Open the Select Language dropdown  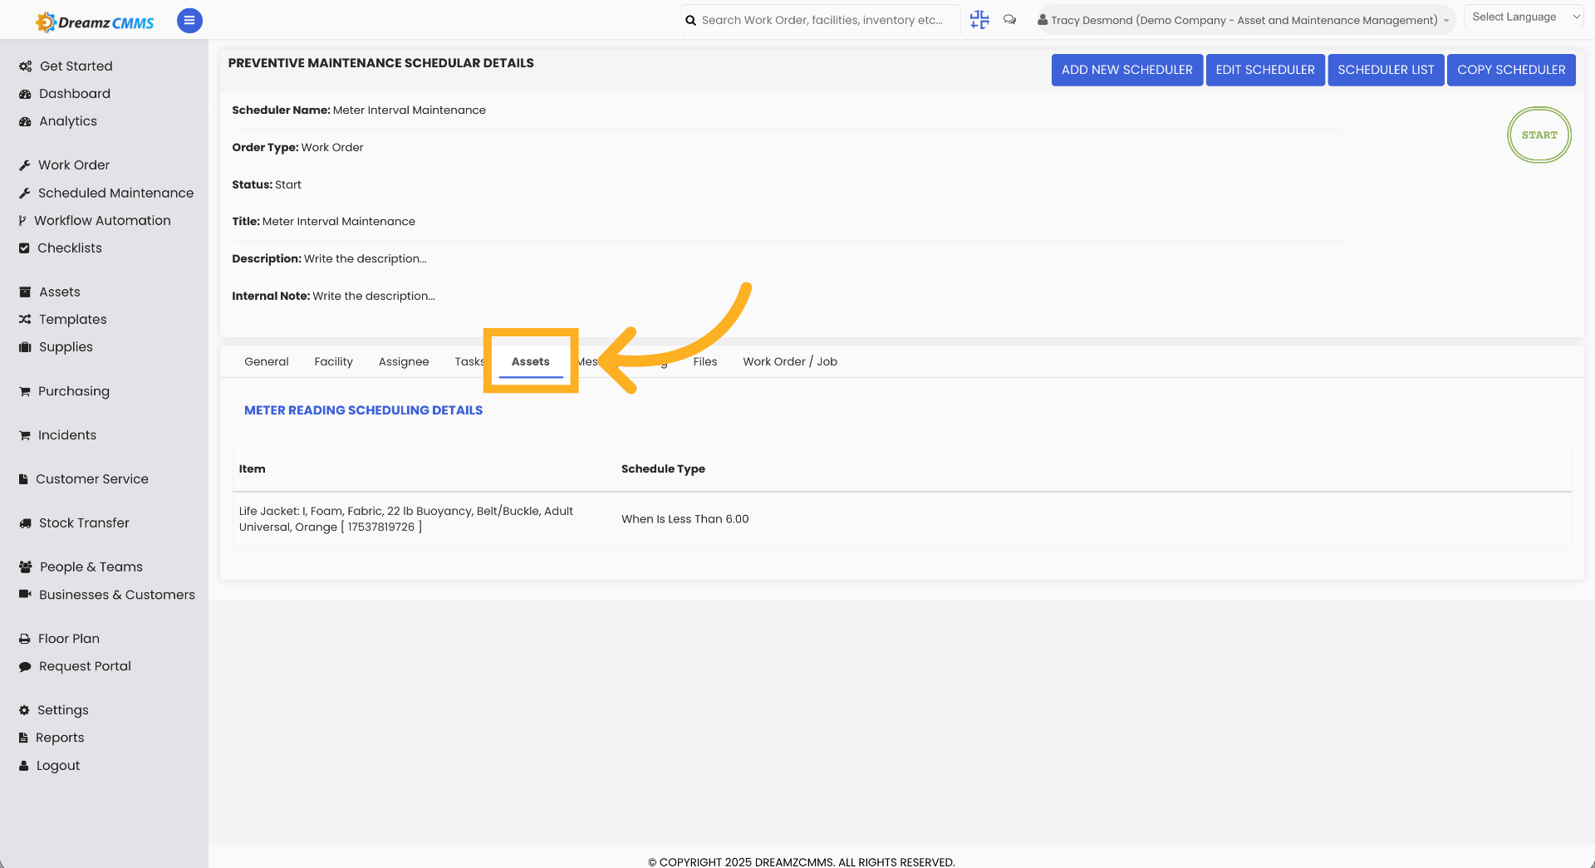tap(1524, 17)
